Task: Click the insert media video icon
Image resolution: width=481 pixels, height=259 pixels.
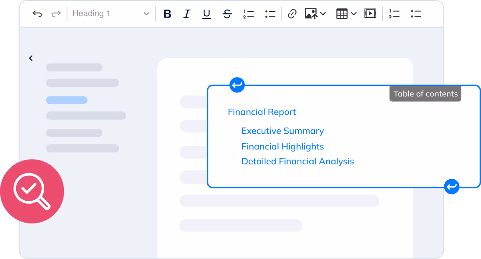Action: (370, 14)
